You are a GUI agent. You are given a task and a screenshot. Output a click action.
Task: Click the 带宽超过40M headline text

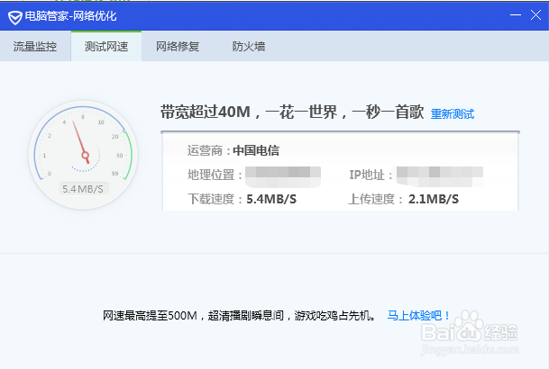click(x=292, y=112)
